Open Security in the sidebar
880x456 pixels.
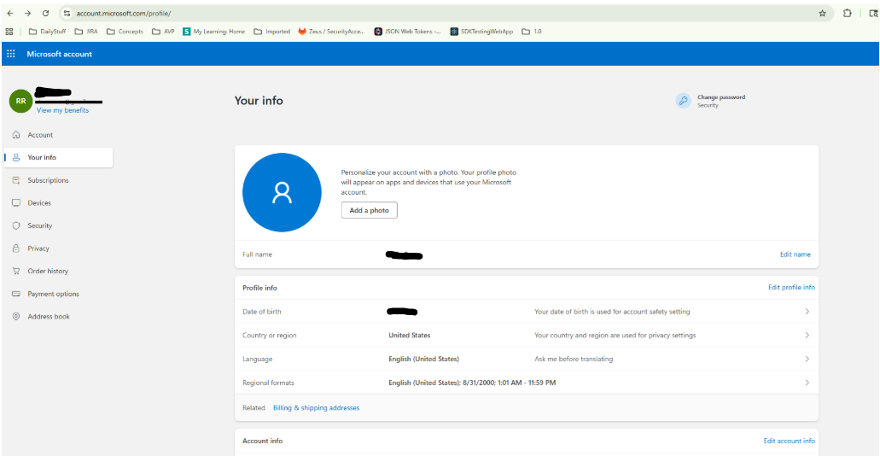point(58,225)
